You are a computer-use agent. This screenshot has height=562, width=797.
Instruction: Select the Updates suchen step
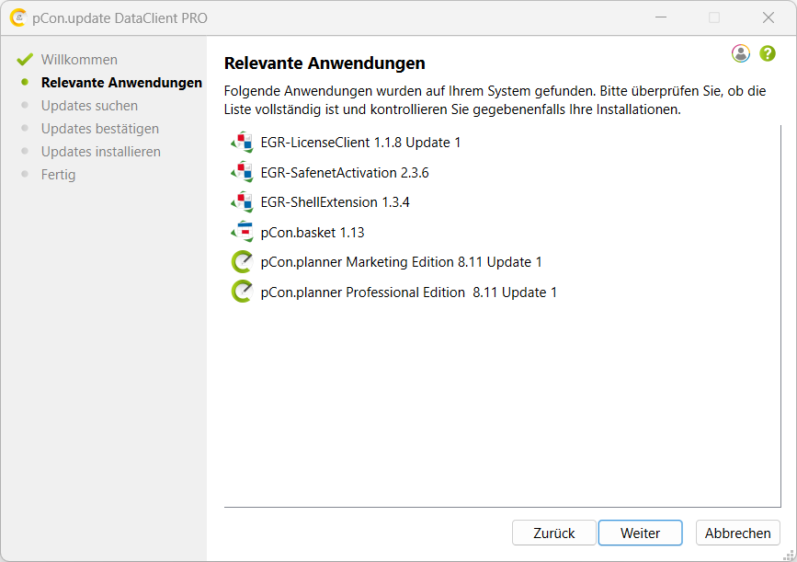[89, 105]
